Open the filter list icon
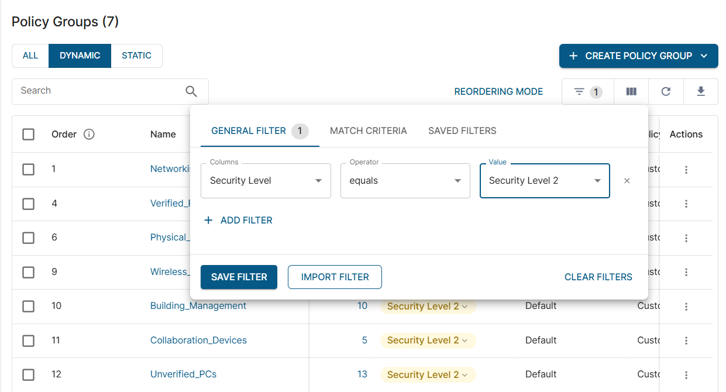Image resolution: width=726 pixels, height=392 pixels. 579,92
